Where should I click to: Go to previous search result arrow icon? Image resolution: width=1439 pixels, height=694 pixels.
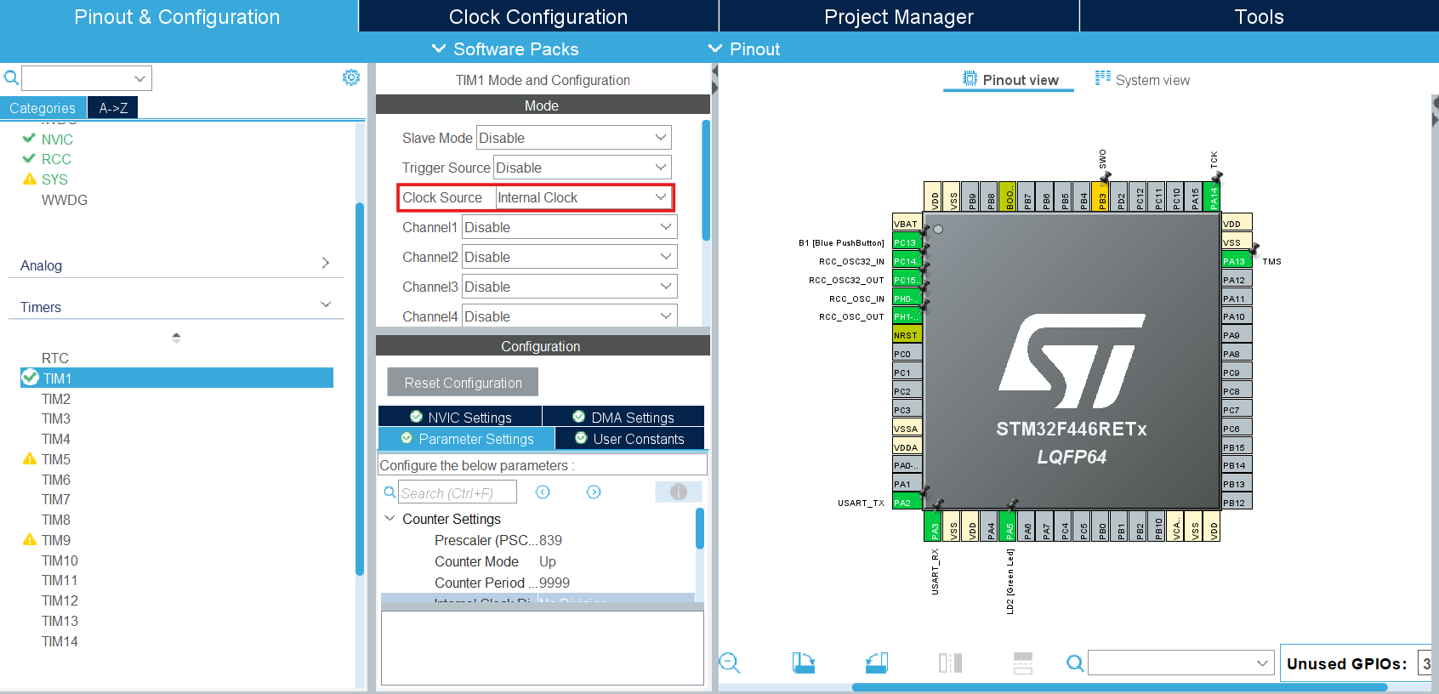543,492
